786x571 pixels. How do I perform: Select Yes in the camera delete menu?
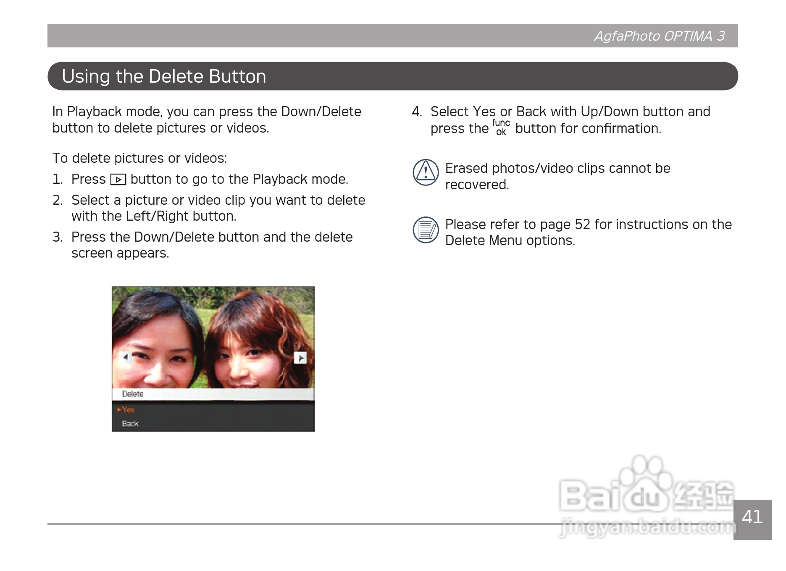point(128,409)
